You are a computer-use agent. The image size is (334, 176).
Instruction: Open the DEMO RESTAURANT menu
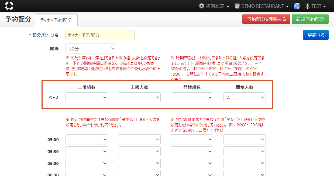(262, 6)
